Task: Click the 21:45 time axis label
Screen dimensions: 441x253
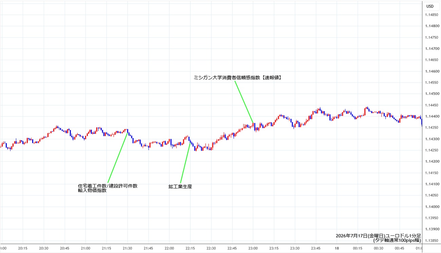Action: tap(148, 248)
